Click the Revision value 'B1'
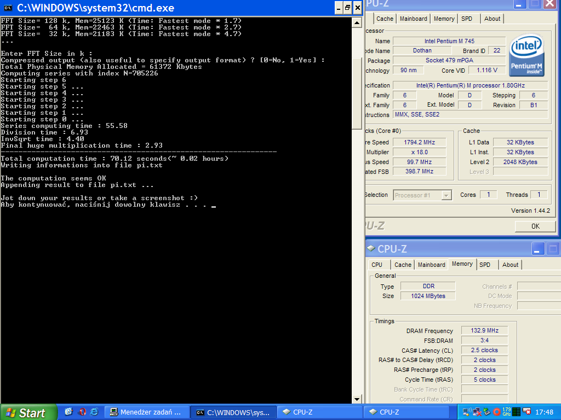This screenshot has width=561, height=420. click(534, 105)
